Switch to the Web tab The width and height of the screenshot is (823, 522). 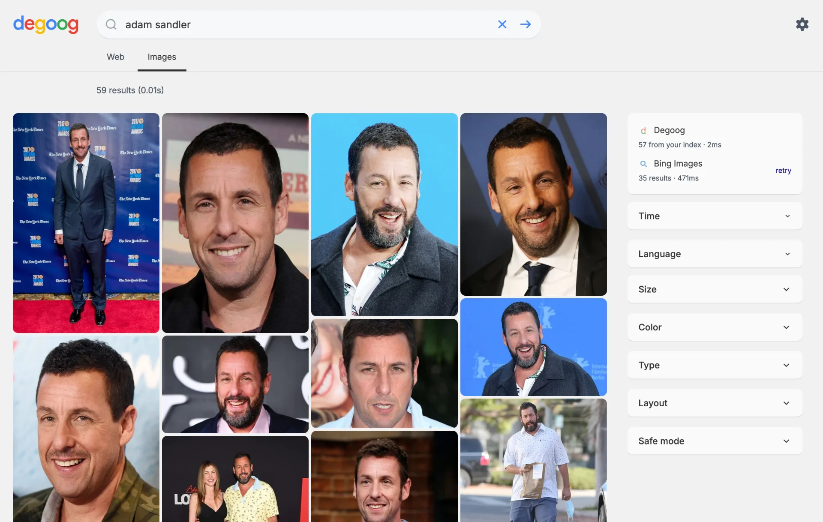pos(115,57)
